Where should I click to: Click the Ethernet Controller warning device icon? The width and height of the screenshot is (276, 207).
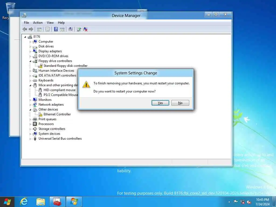(x=40, y=114)
